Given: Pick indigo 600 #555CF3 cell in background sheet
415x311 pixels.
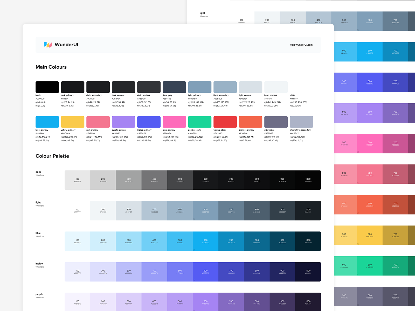Looking at the screenshot, I should click(x=370, y=82).
